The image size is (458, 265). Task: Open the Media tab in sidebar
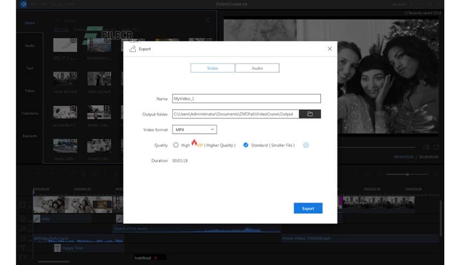(x=30, y=23)
